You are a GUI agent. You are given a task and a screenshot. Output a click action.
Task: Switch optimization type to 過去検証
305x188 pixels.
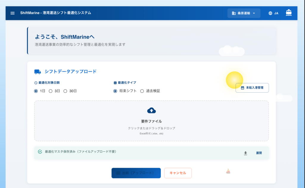click(x=142, y=91)
